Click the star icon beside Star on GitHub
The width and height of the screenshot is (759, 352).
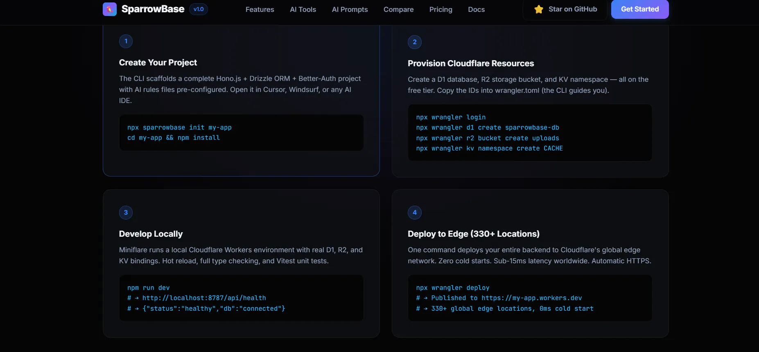[x=539, y=9]
